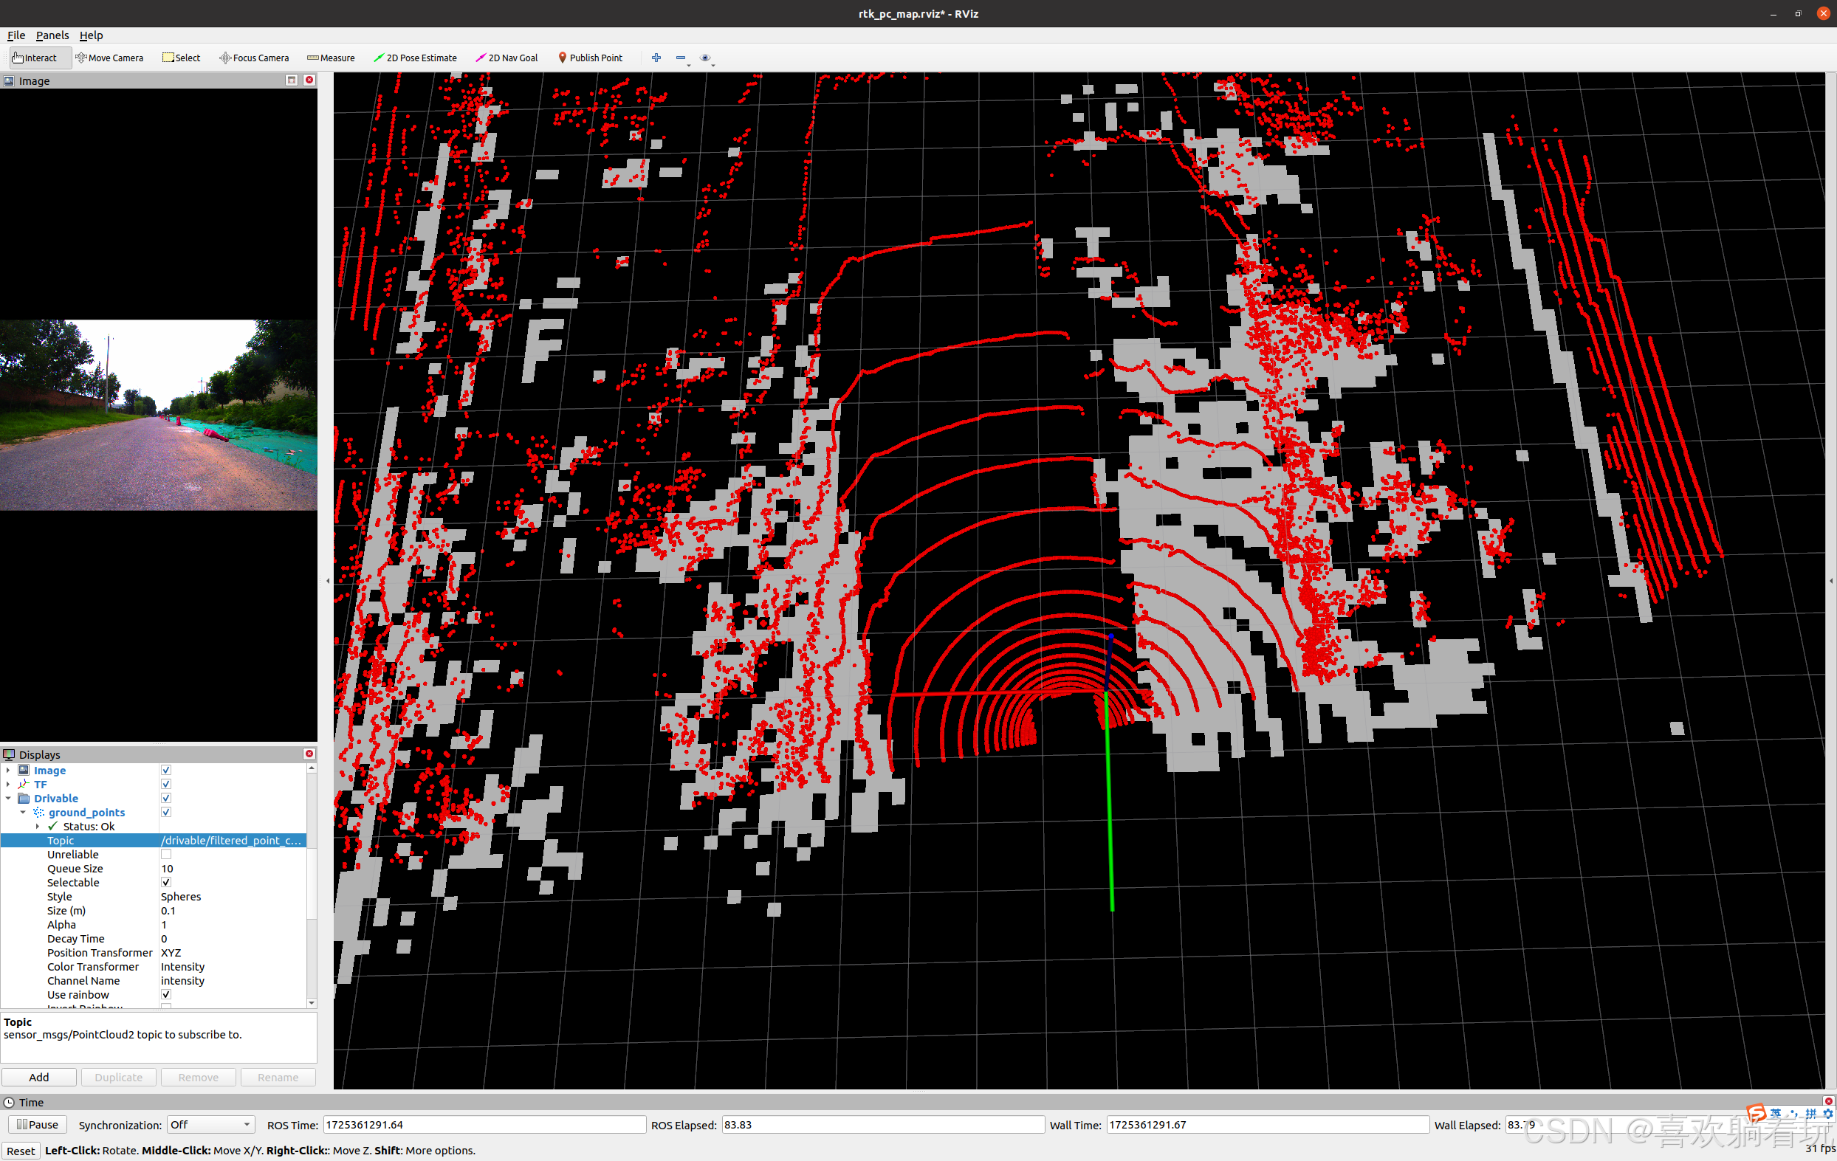Click the ROS Time field
This screenshot has width=1837, height=1161.
pos(484,1124)
